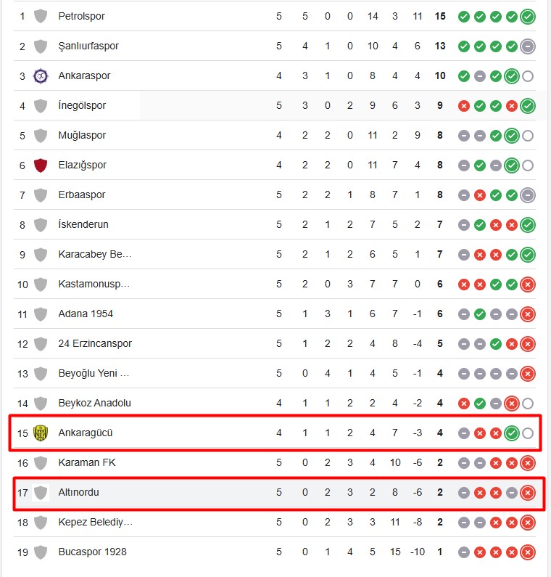Open the Kepez Belediyespor team link
This screenshot has width=551, height=577.
tap(95, 522)
